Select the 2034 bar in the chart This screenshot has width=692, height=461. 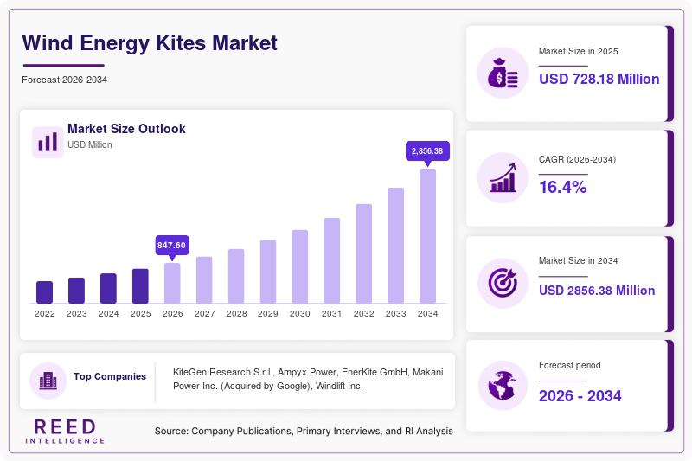point(427,236)
